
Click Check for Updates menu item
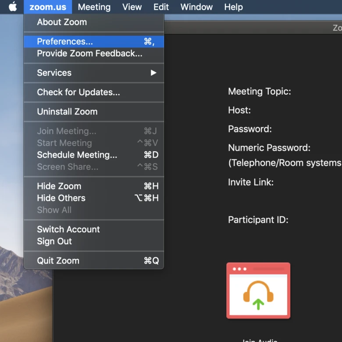click(x=78, y=92)
